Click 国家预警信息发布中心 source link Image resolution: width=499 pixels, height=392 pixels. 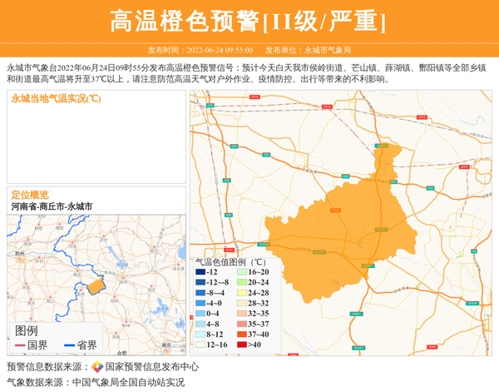click(x=152, y=367)
